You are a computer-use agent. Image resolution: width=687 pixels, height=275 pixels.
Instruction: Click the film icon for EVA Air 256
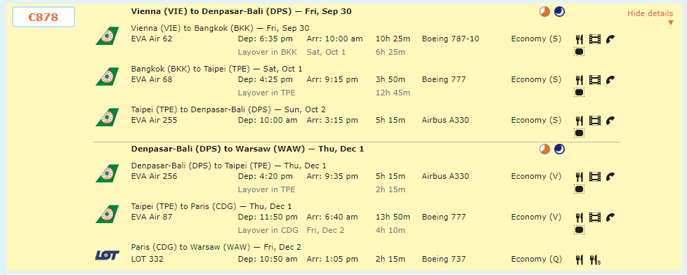click(x=594, y=177)
